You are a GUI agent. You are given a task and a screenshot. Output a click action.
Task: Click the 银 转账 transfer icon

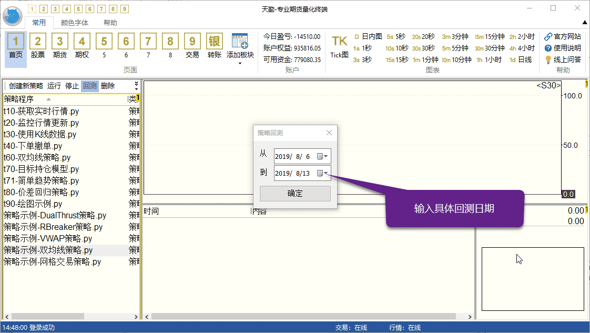pos(215,46)
